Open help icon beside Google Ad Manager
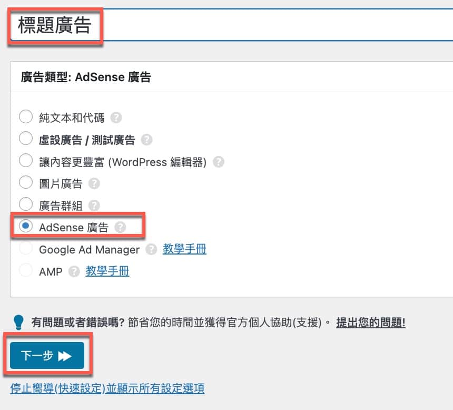Image resolution: width=453 pixels, height=410 pixels. pyautogui.click(x=151, y=249)
